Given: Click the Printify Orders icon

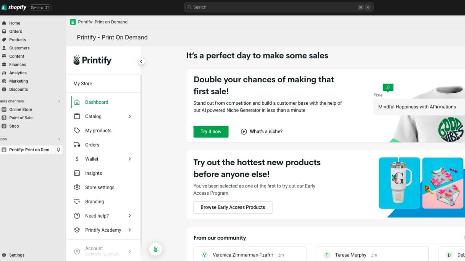Looking at the screenshot, I should point(77,145).
